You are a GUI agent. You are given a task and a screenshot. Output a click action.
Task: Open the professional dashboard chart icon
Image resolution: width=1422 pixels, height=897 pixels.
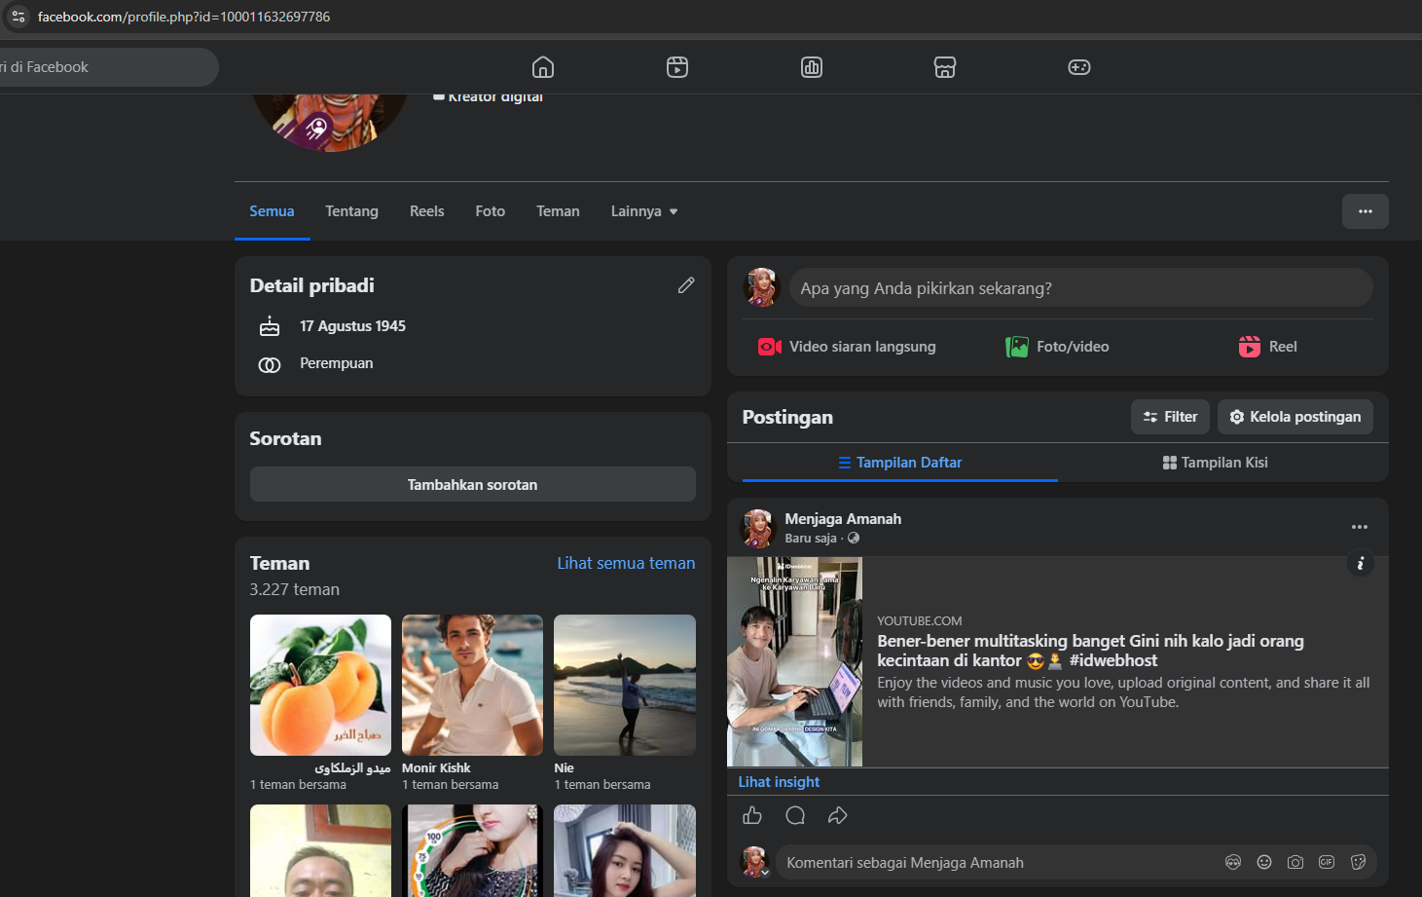tap(812, 67)
